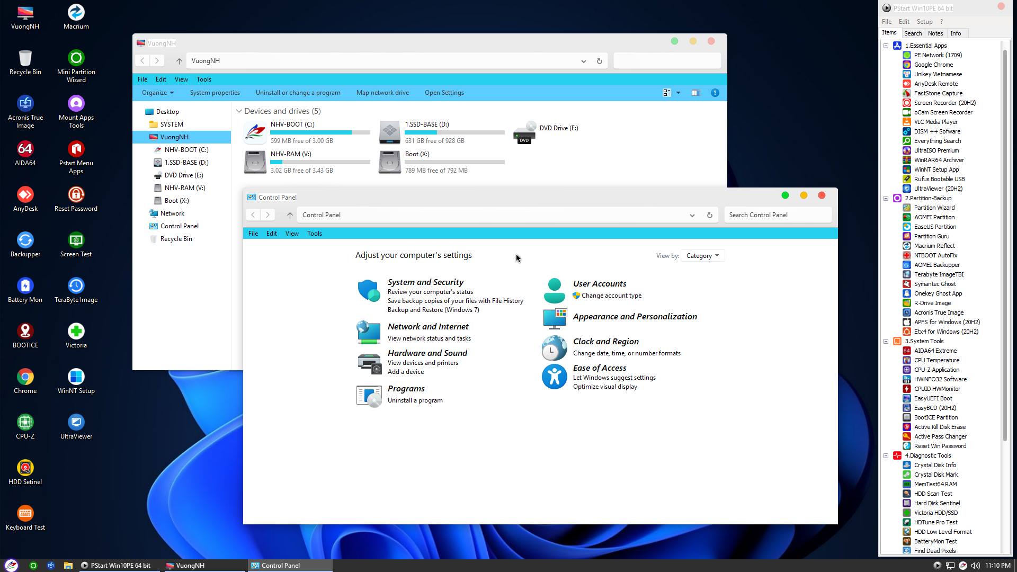Launch Victoria desktop icon
Image resolution: width=1017 pixels, height=572 pixels.
click(76, 336)
